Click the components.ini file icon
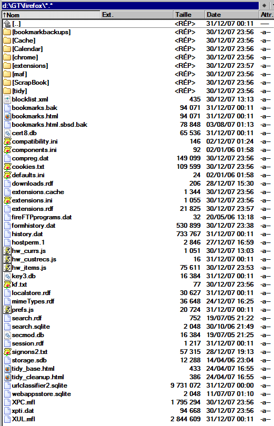This screenshot has width=274, height=426. [7, 150]
